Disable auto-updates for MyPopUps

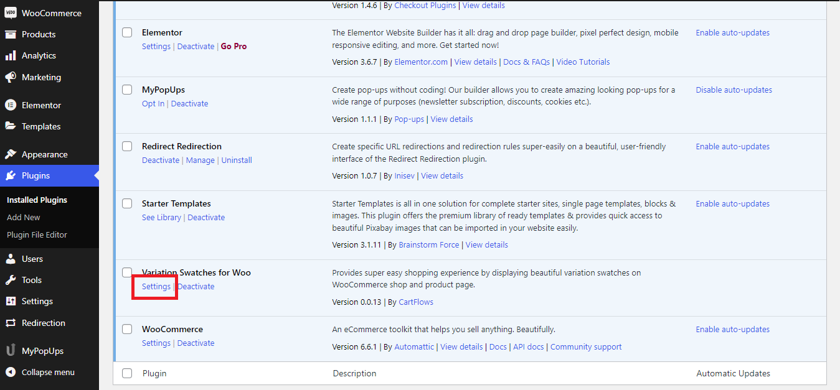point(734,90)
